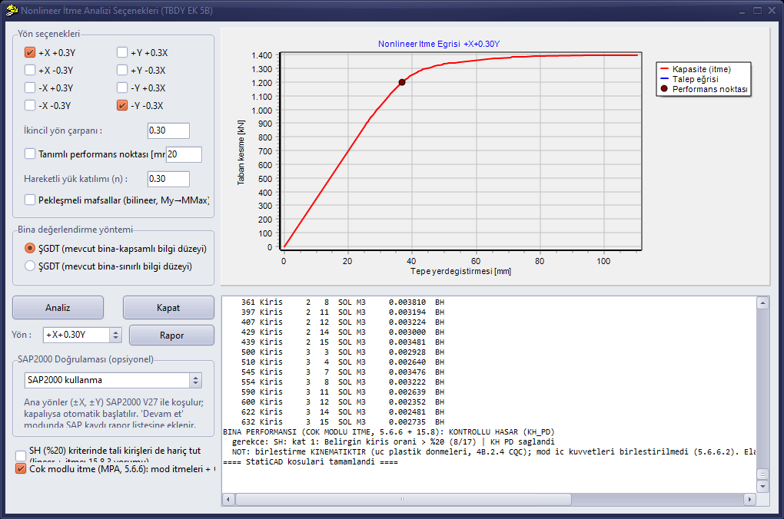Click the performance point mm value field
This screenshot has width=784, height=519.
[184, 154]
